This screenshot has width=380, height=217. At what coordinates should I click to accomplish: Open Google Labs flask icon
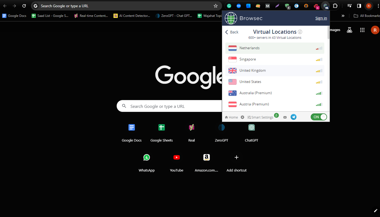click(349, 30)
